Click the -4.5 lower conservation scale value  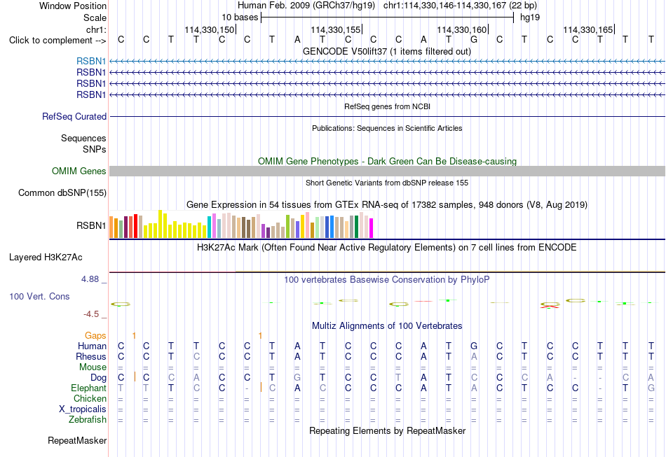pyautogui.click(x=91, y=314)
